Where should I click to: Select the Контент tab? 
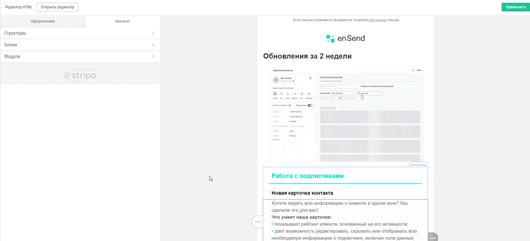[123, 21]
